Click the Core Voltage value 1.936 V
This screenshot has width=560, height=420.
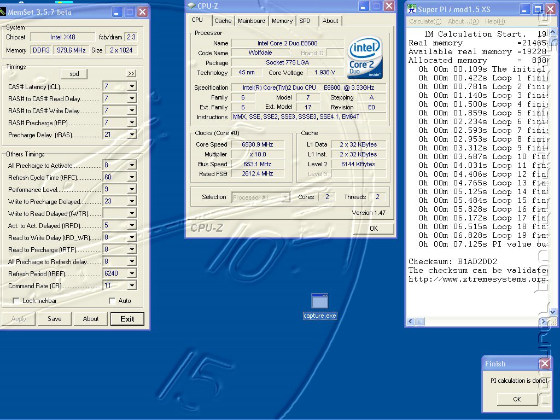325,73
